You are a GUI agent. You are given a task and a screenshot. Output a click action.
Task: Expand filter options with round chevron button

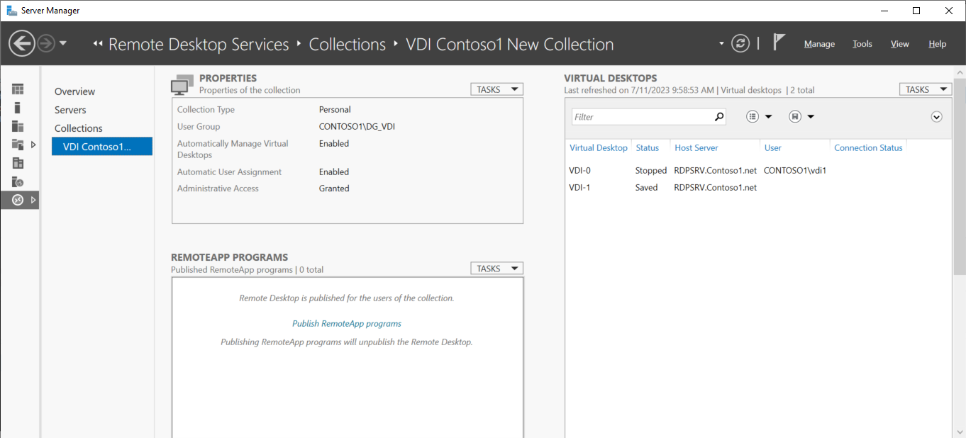(936, 117)
